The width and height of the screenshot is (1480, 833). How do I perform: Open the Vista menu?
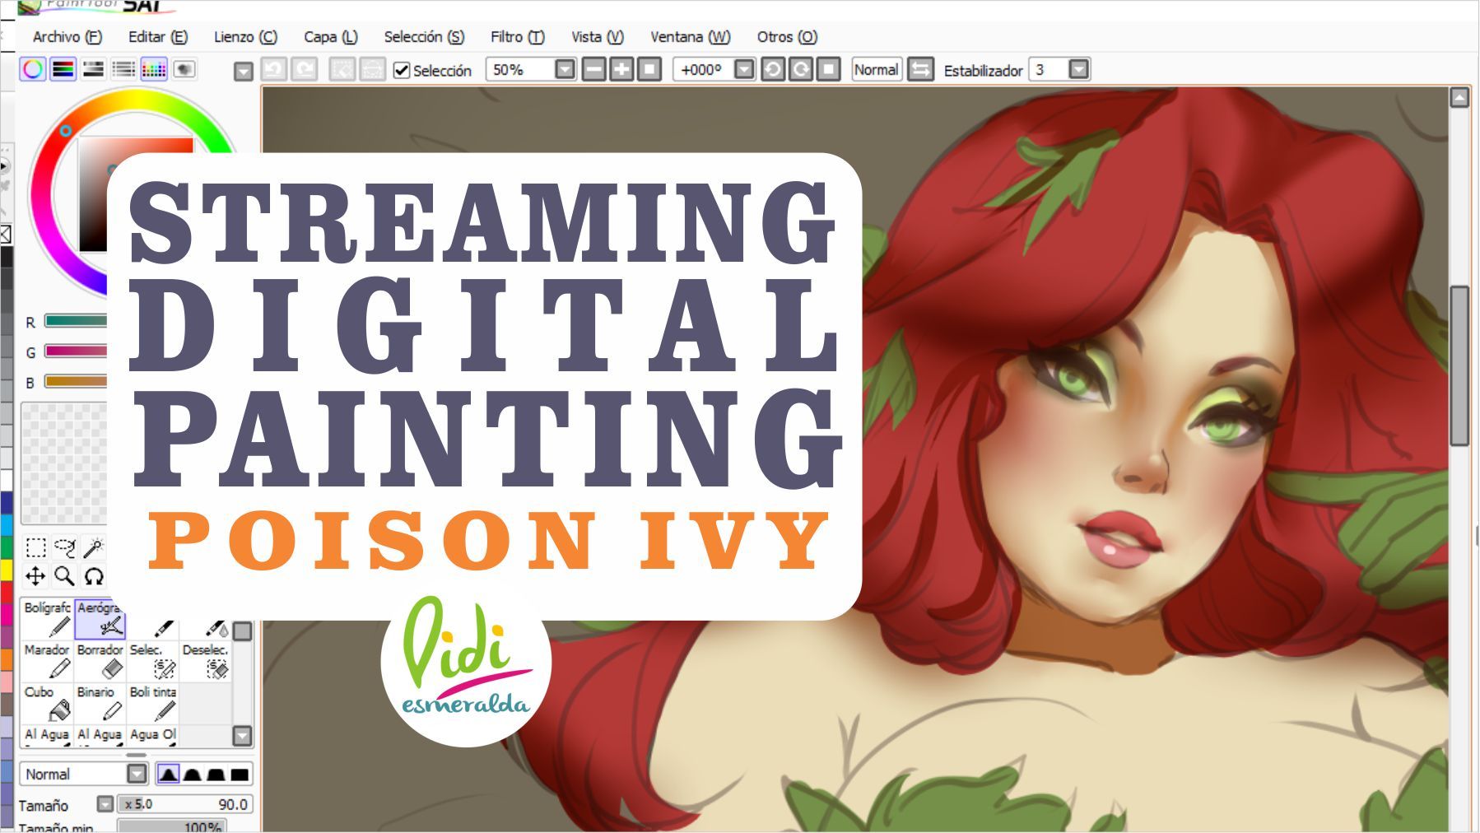[598, 37]
